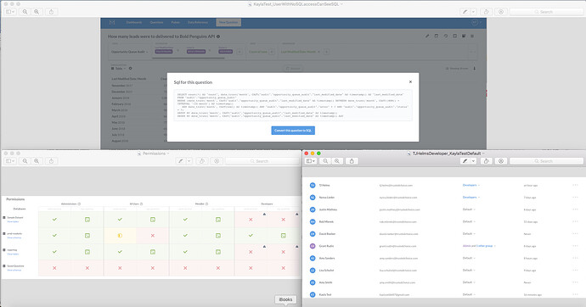Zoom out in the KaylaTest_UserWithNoSQLaccessCanSeeSQL window
The image size is (586, 307).
coord(25,12)
